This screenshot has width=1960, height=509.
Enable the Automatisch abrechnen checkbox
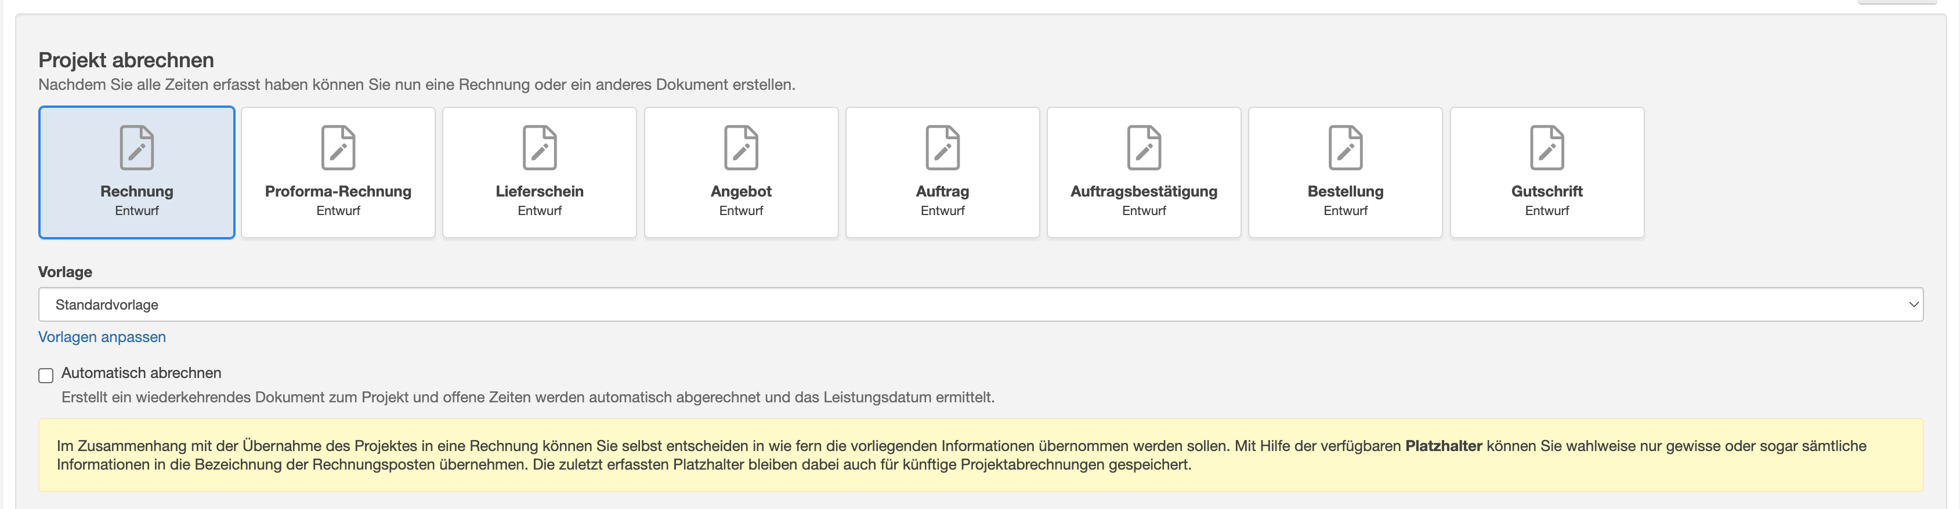point(46,375)
